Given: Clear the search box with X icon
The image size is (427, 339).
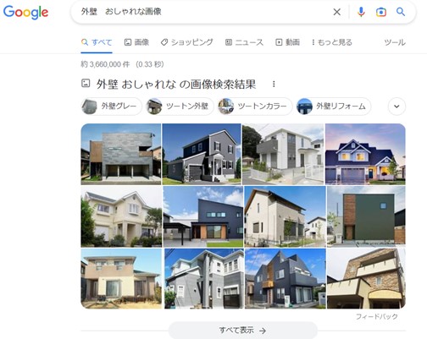Looking at the screenshot, I should pyautogui.click(x=336, y=12).
